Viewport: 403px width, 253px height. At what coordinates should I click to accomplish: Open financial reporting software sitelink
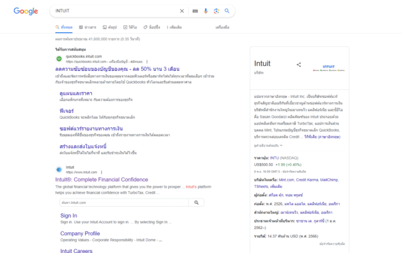click(91, 128)
